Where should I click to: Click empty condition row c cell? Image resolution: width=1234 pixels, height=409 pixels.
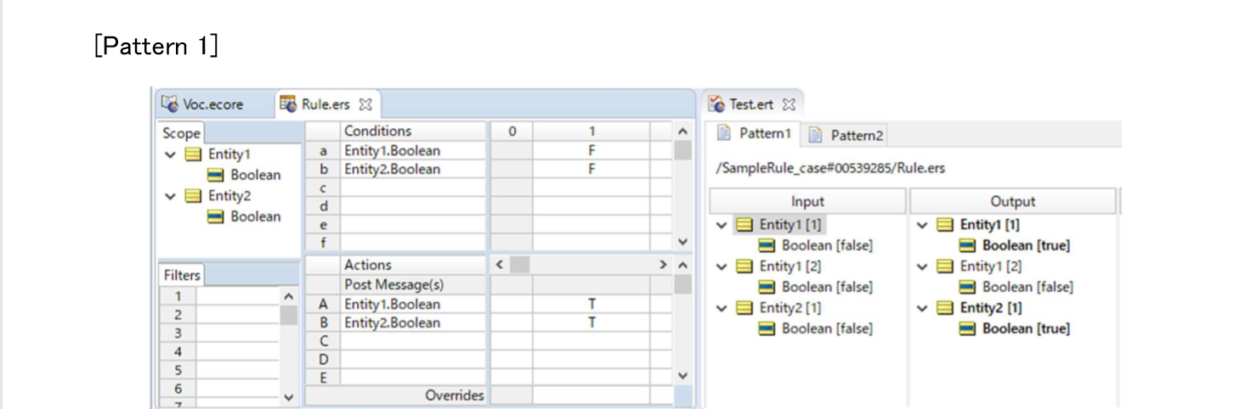click(x=413, y=188)
